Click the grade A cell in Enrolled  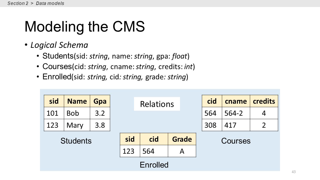click(x=182, y=151)
